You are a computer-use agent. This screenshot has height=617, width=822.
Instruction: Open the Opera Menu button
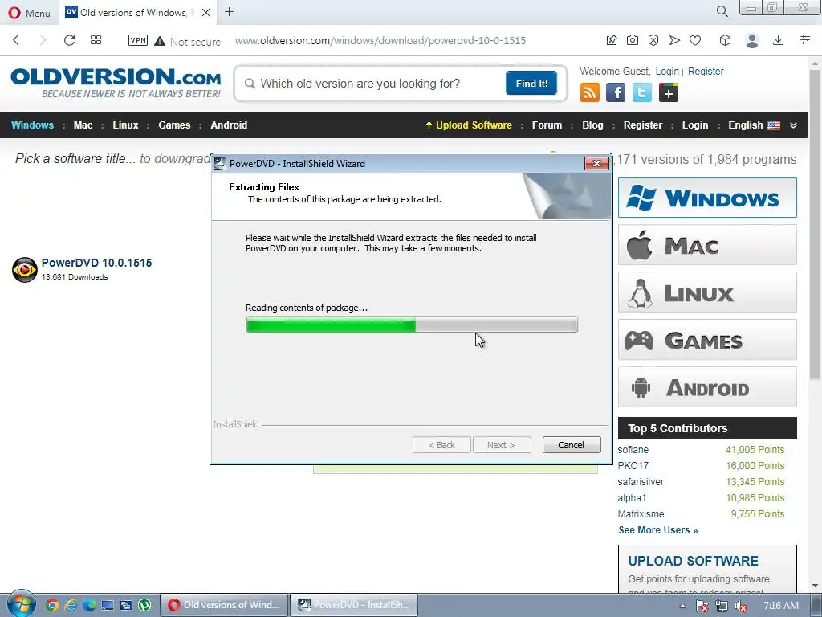coord(29,13)
